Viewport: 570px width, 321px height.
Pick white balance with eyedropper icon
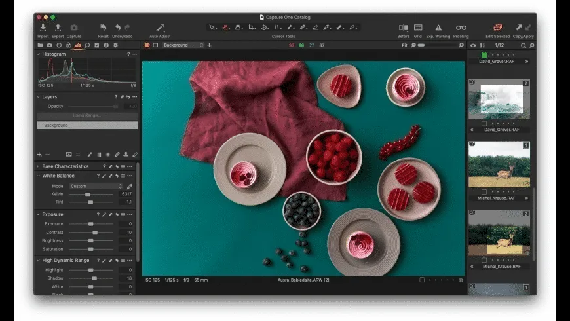tap(130, 186)
